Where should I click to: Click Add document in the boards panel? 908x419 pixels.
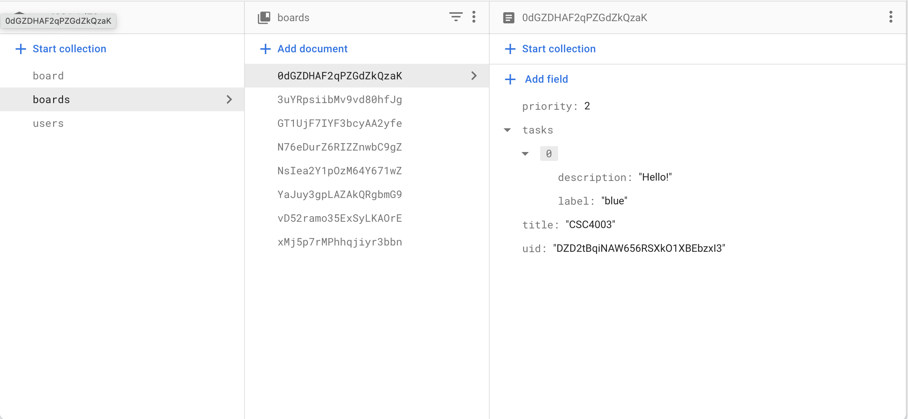pyautogui.click(x=312, y=49)
